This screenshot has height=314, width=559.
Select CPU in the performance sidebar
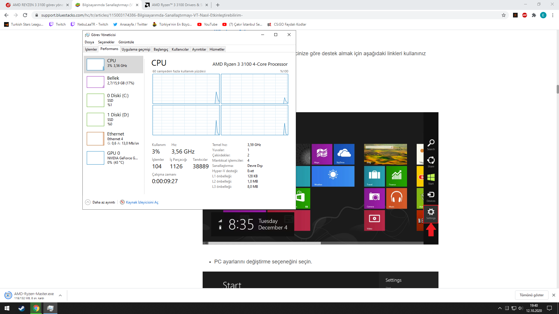coord(114,64)
